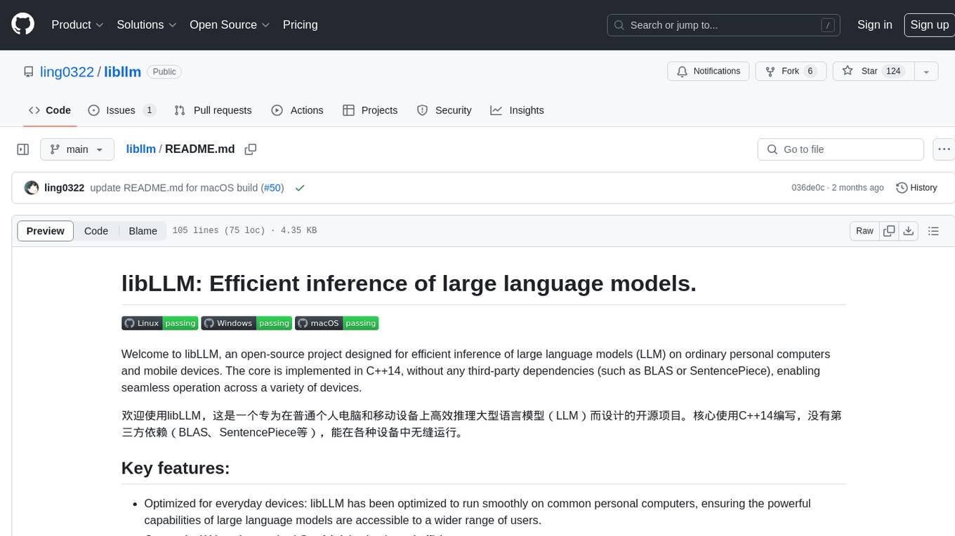Open the libllm repository link in header
The width and height of the screenshot is (955, 536).
coord(122,72)
